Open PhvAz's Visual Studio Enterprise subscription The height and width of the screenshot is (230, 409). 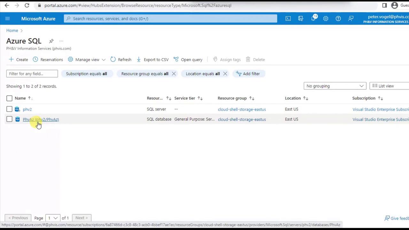(x=381, y=119)
